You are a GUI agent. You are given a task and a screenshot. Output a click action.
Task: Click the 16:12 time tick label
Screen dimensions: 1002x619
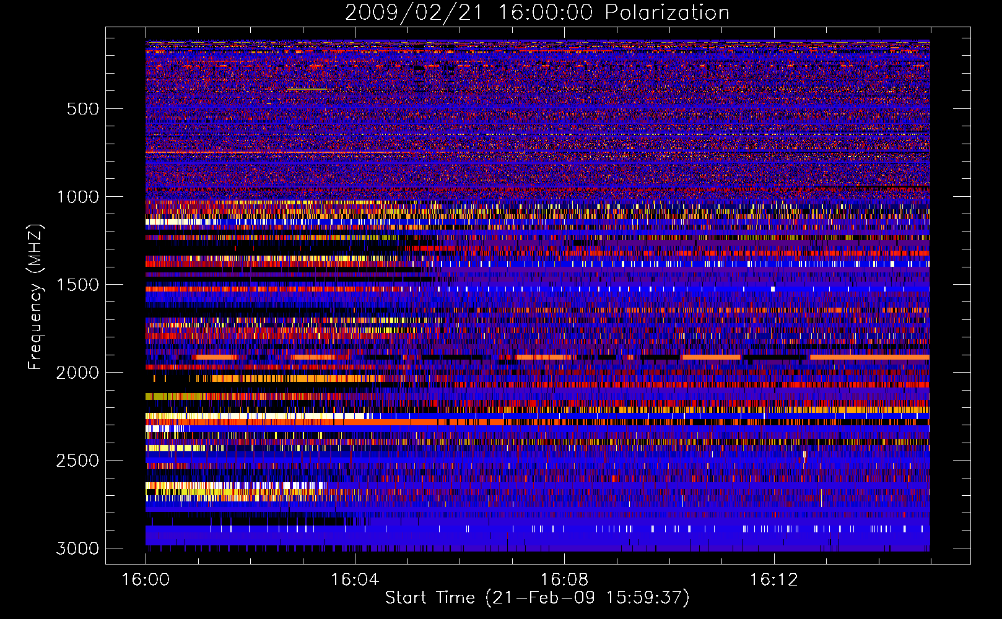773,580
